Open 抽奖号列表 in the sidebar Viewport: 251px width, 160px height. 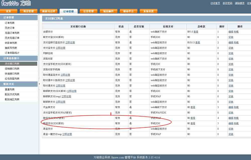click(11, 48)
